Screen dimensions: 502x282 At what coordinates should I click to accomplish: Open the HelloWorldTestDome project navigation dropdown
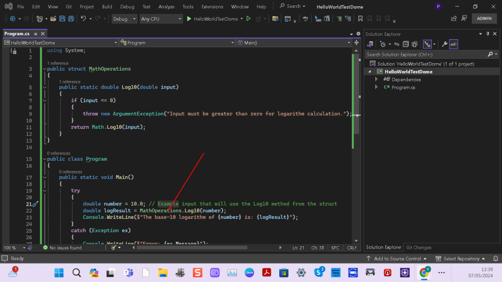tap(60, 43)
